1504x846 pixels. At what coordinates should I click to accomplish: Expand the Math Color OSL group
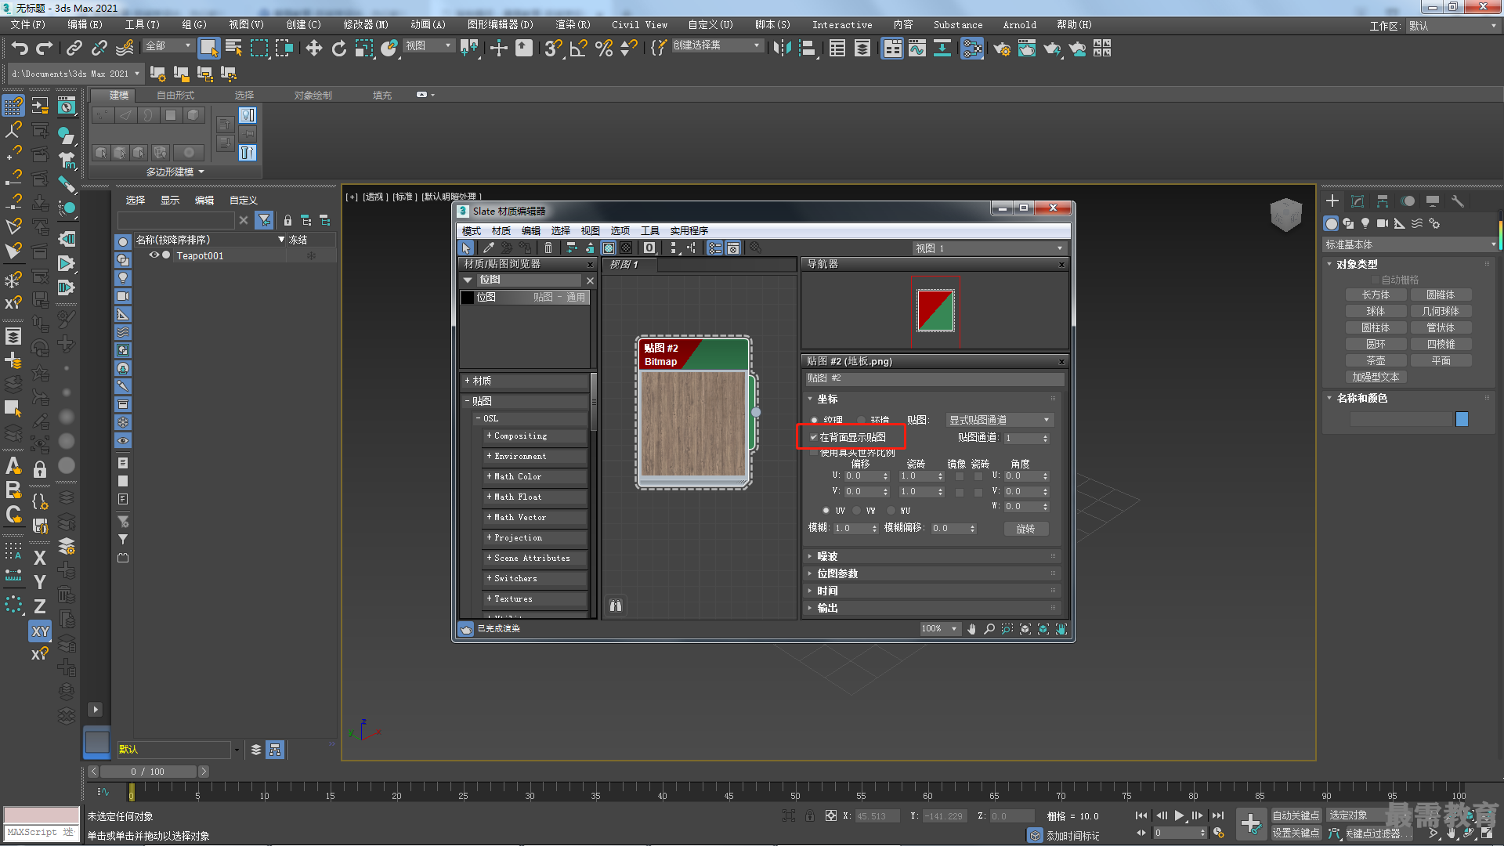(535, 476)
